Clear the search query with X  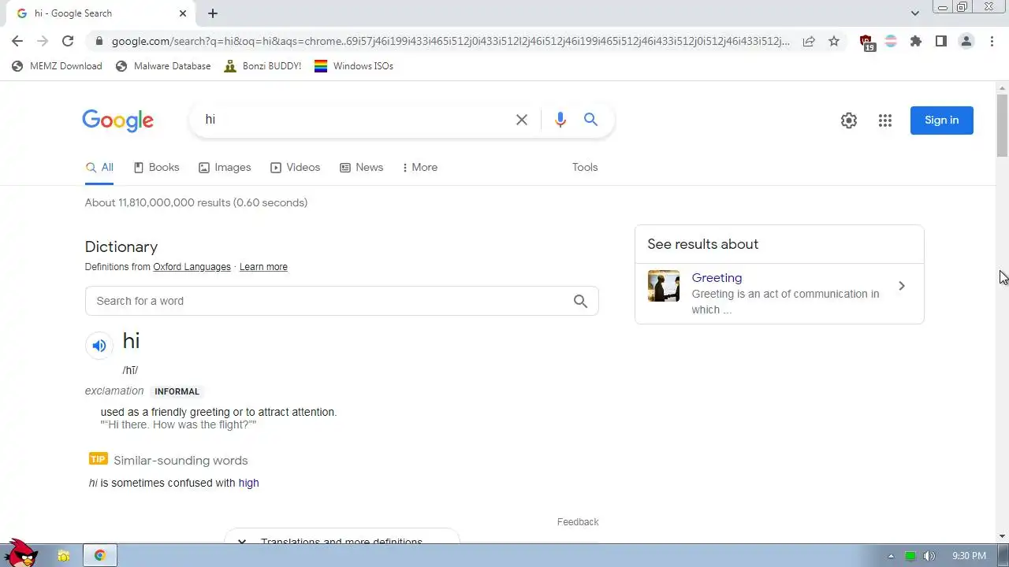click(522, 120)
